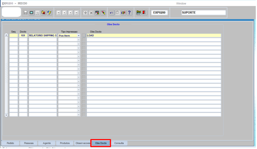Expand the second row Tipo Impressao dropdown
This screenshot has height=149, width=257.
coord(79,40)
